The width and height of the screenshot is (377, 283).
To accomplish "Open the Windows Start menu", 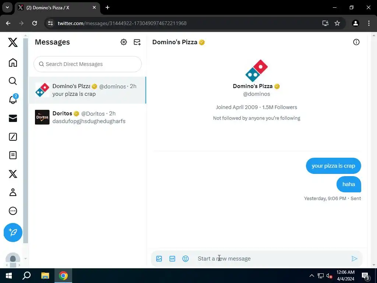I will coord(9,276).
